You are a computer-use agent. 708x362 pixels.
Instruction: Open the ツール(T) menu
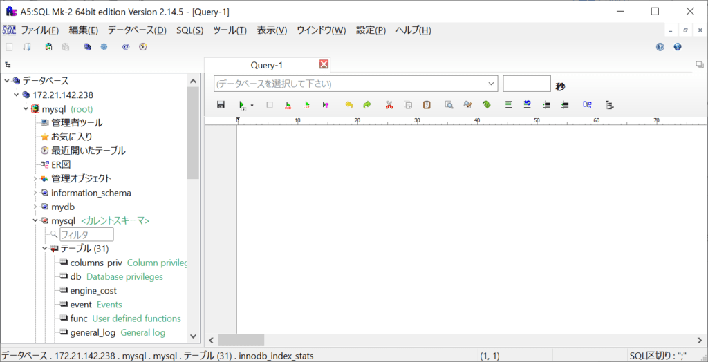pyautogui.click(x=230, y=30)
